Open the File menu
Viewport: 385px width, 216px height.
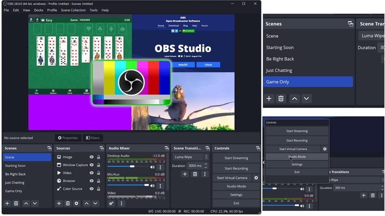coord(6,10)
